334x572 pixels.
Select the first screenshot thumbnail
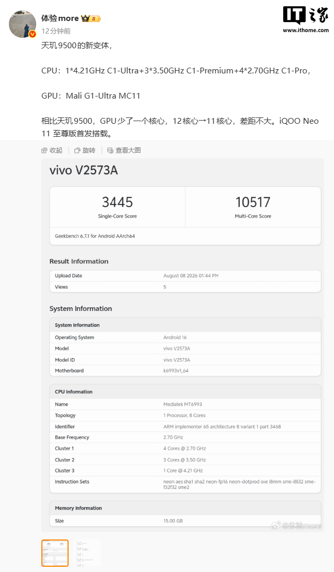click(x=55, y=553)
